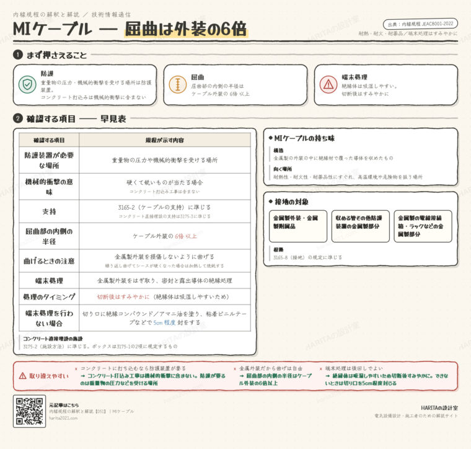The height and width of the screenshot is (449, 471).
Task: Select the 支持 row label
Action: (x=49, y=211)
